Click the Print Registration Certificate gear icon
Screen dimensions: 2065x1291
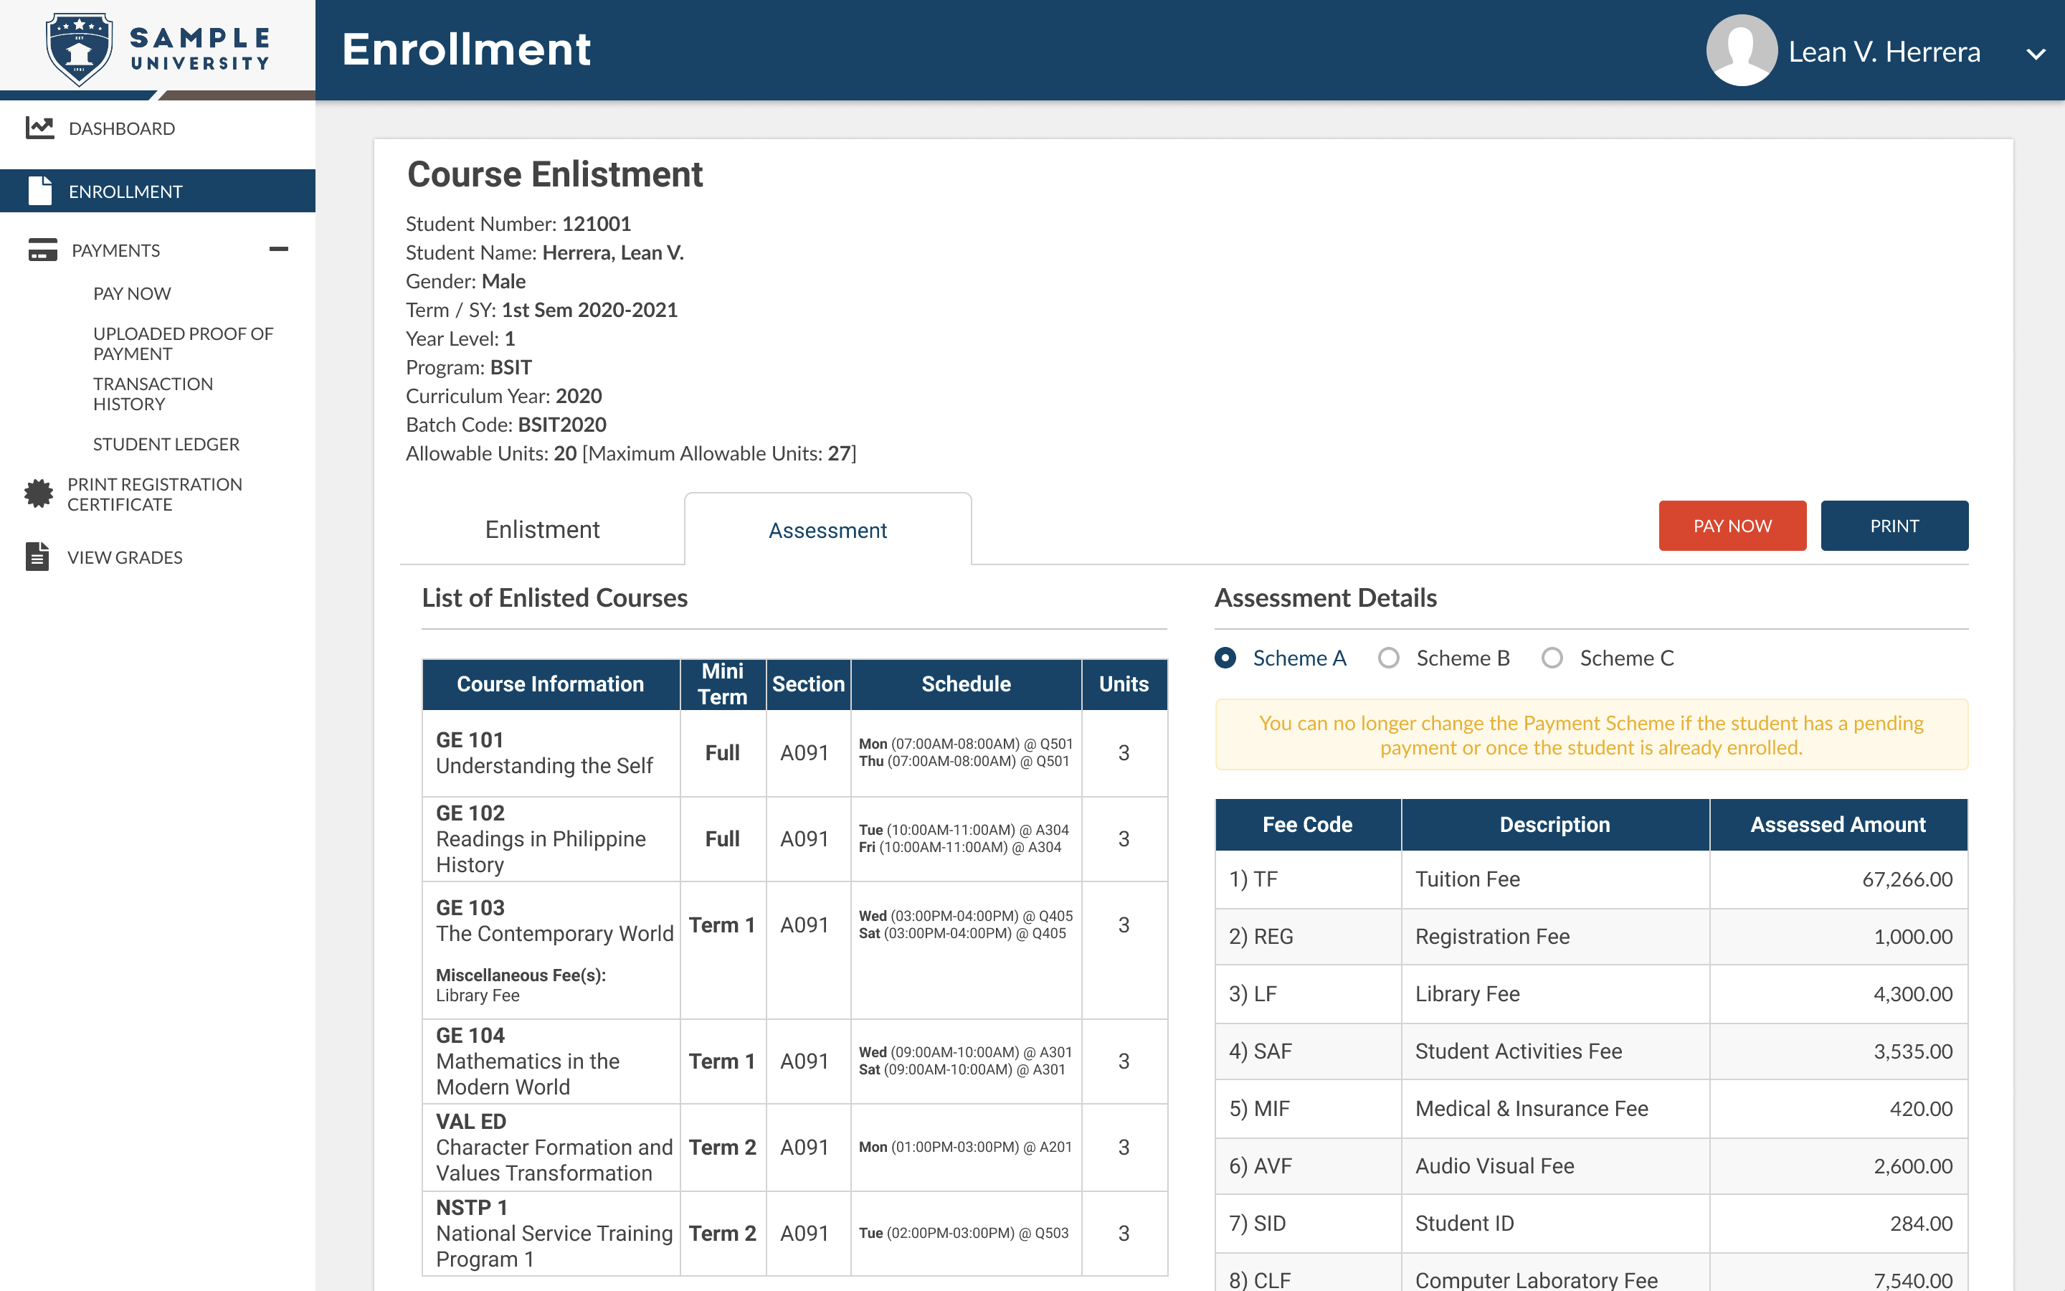pos(39,493)
